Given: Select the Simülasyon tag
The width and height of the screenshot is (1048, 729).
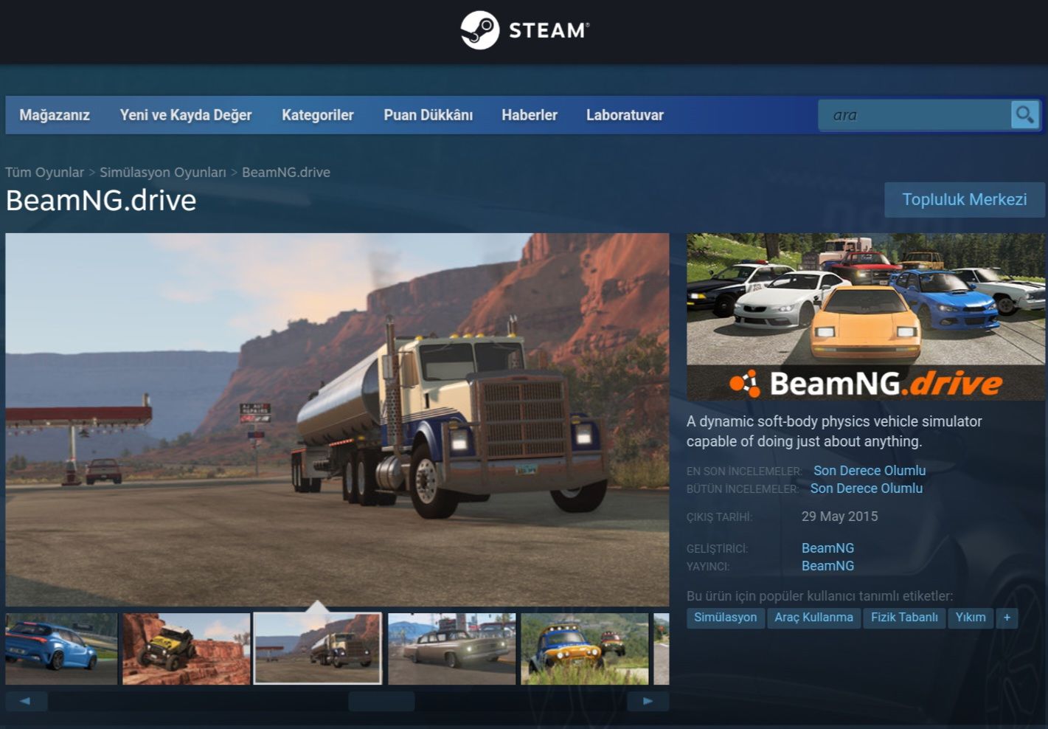Looking at the screenshot, I should (x=726, y=618).
